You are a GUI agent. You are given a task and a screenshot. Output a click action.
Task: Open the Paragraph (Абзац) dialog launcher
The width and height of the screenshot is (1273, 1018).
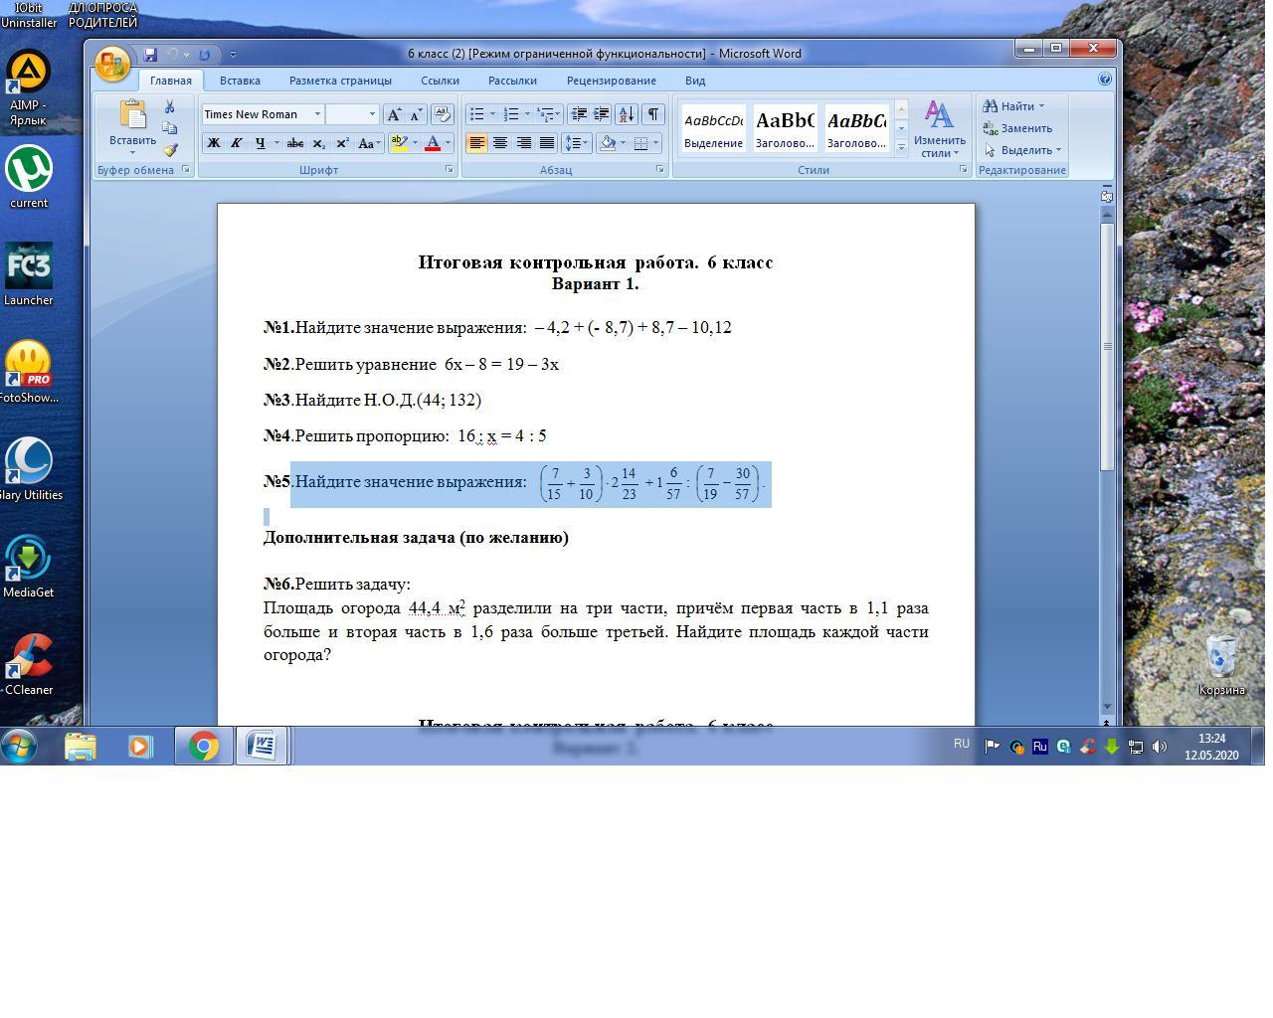point(660,170)
